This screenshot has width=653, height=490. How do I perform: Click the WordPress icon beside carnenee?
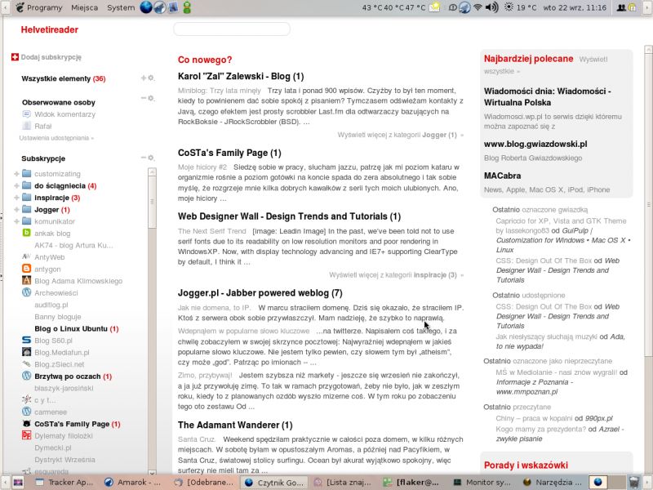click(27, 412)
